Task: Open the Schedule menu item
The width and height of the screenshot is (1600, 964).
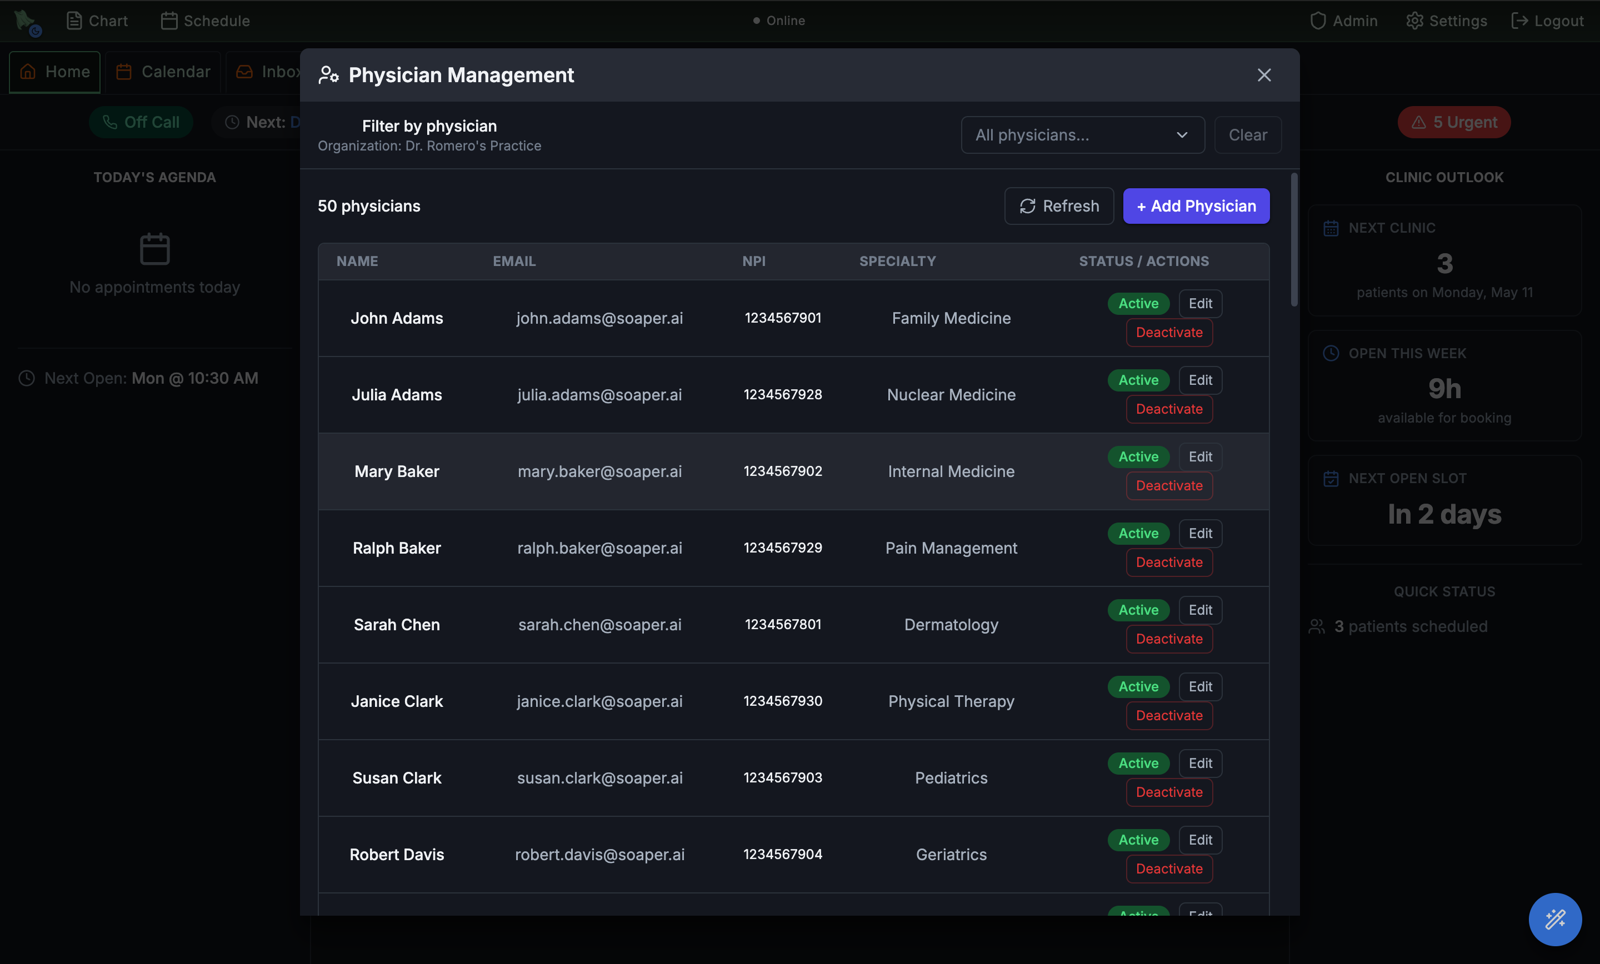Action: point(205,21)
